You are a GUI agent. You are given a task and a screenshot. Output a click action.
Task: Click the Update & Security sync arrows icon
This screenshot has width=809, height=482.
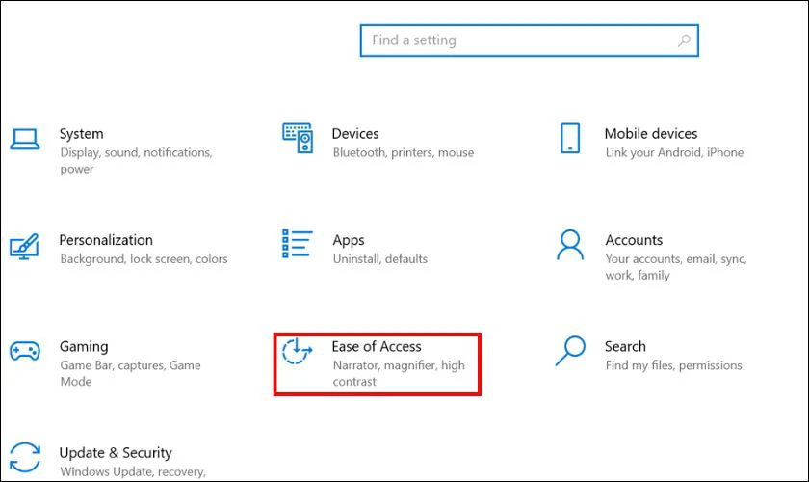click(x=25, y=457)
